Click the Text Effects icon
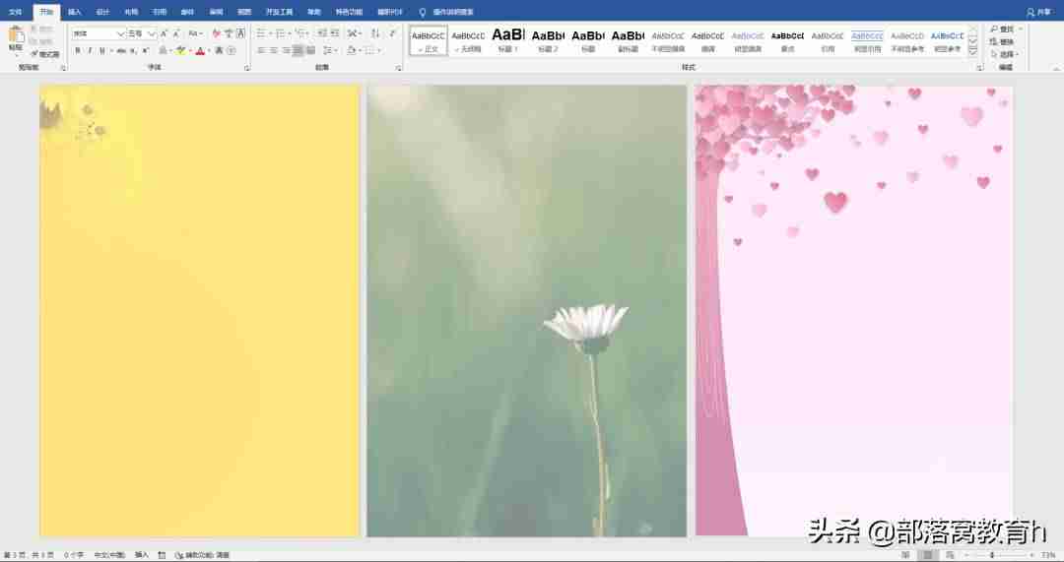 pos(163,51)
